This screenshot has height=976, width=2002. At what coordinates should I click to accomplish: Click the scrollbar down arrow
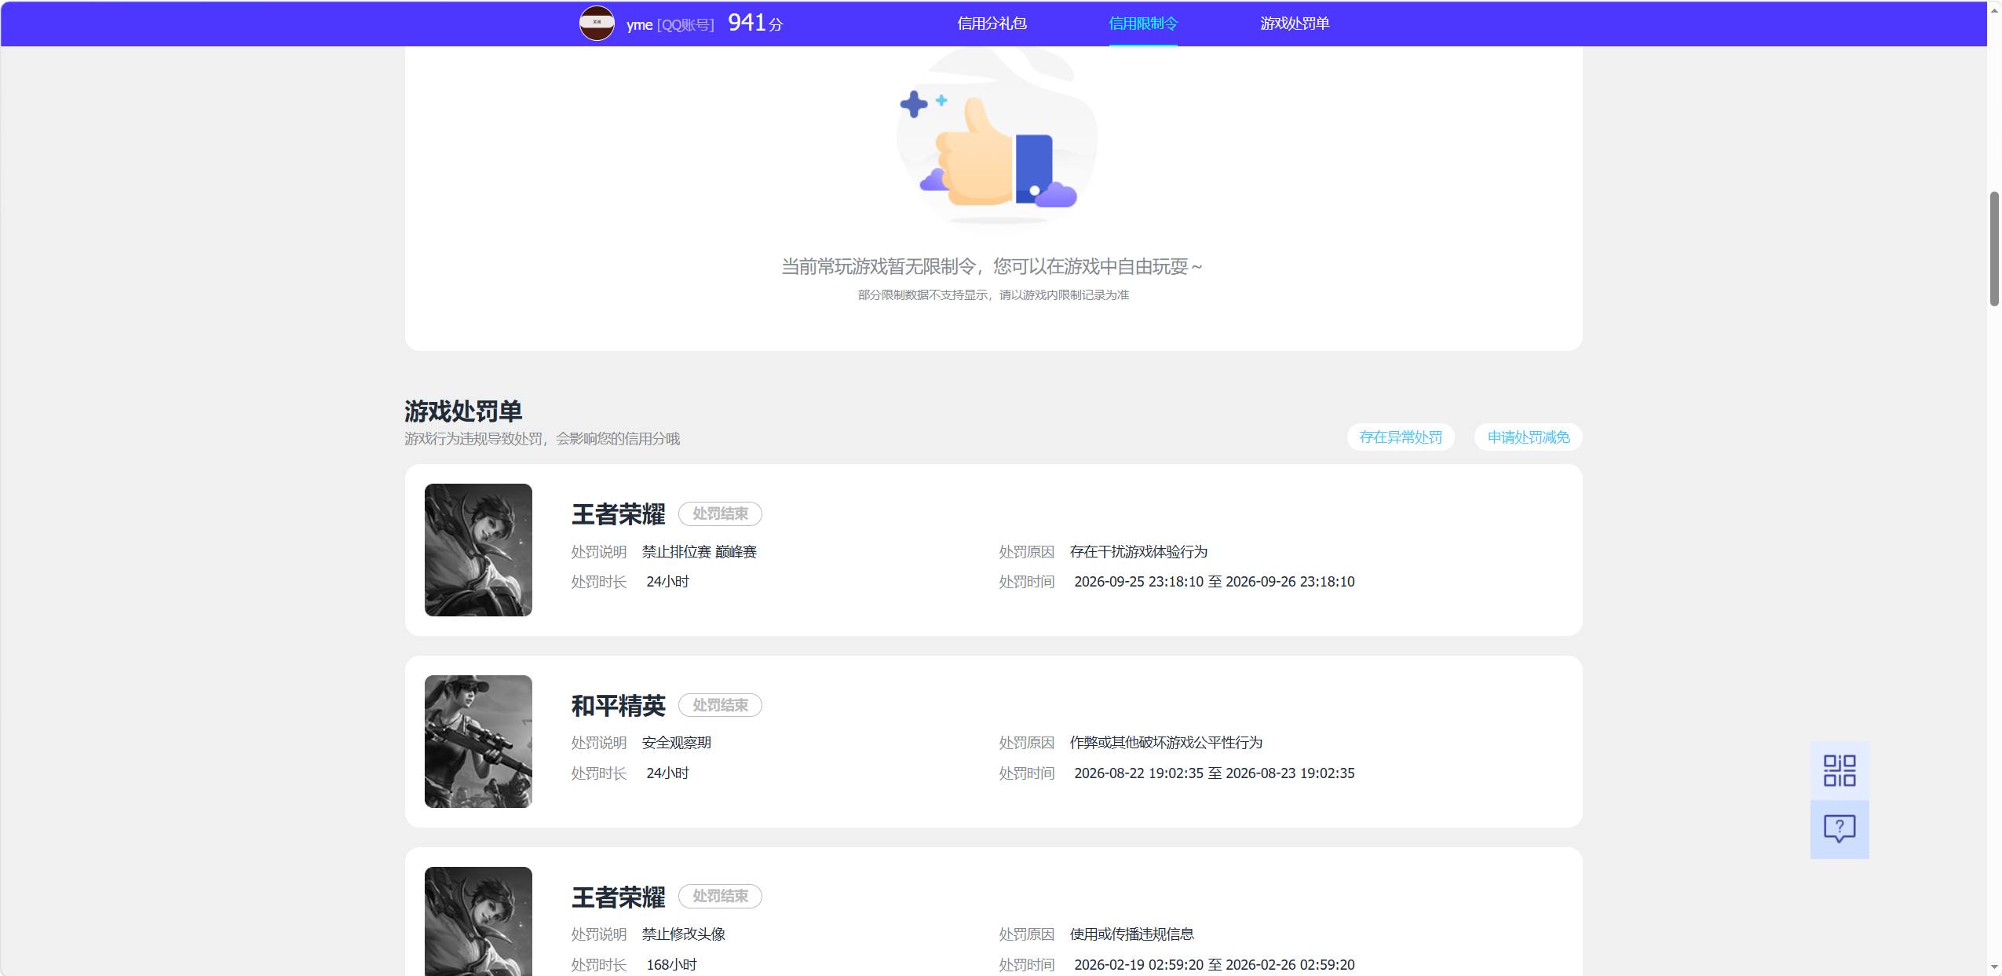[1994, 968]
